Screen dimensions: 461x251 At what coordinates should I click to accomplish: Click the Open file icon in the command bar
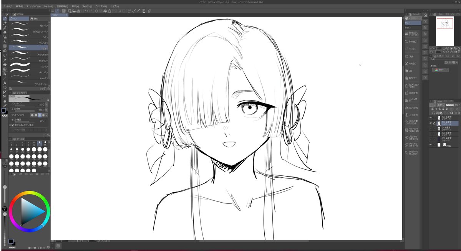73,11
